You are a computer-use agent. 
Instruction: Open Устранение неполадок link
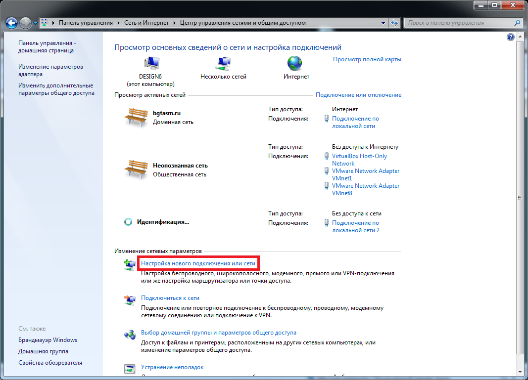[172, 367]
